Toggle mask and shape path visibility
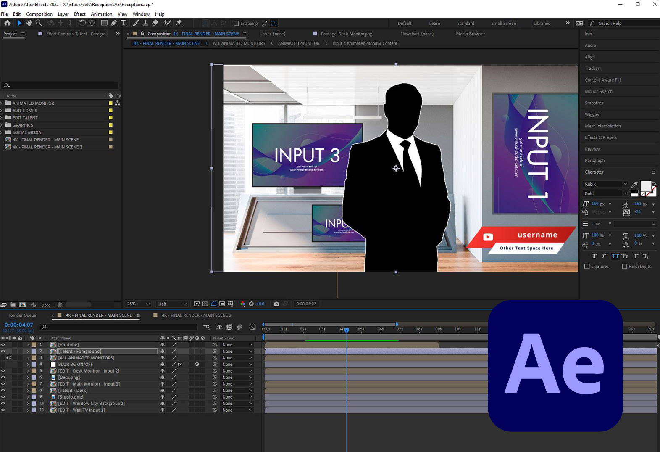Viewport: 660px width, 452px height. [x=213, y=304]
